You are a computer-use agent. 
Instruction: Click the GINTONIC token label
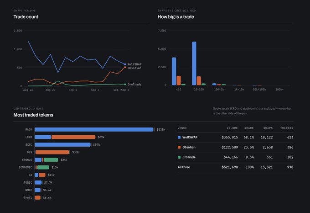pyautogui.click(x=26, y=167)
